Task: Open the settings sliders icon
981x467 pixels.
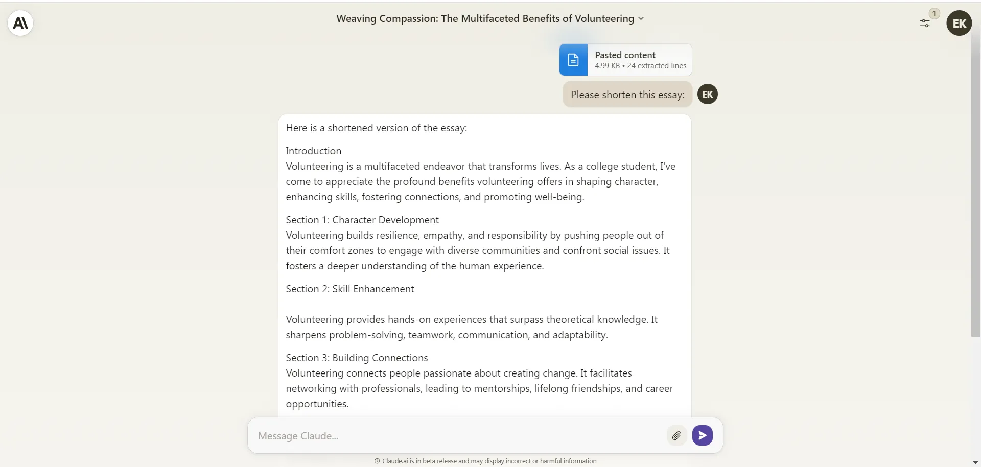Action: point(924,24)
